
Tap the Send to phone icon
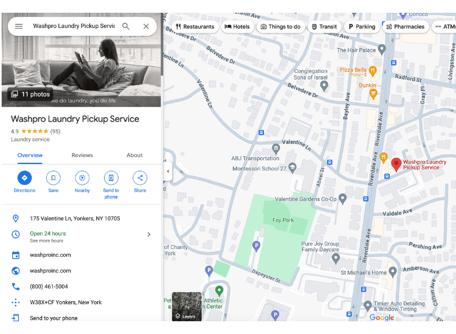click(x=111, y=178)
